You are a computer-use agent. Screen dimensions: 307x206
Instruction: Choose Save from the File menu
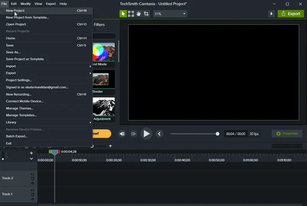coord(46,45)
